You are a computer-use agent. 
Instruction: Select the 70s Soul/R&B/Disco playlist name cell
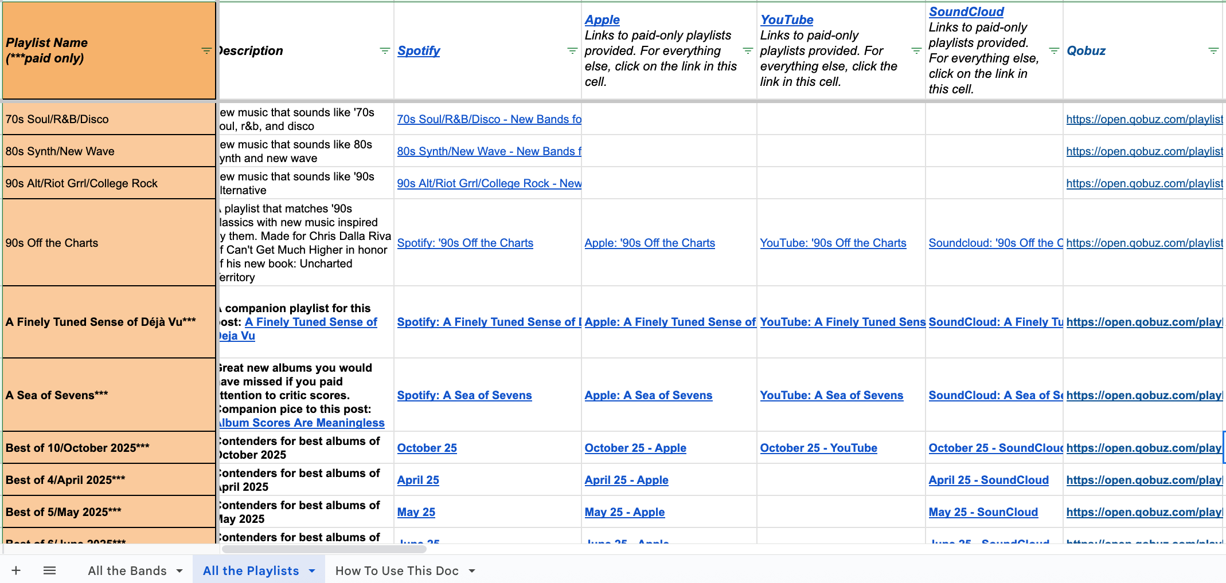(109, 119)
